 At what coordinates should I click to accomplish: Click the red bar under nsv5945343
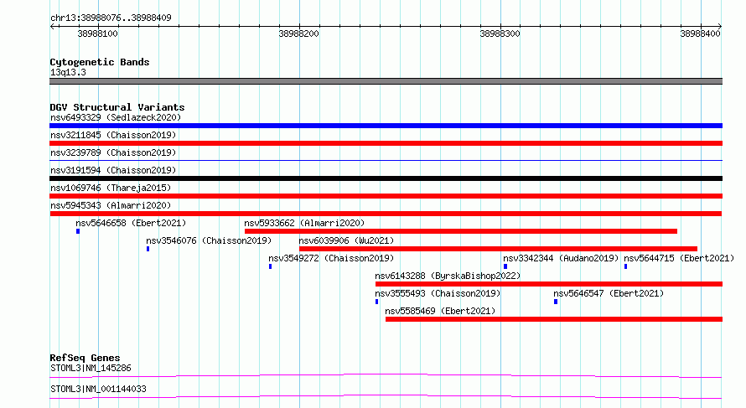coord(386,214)
